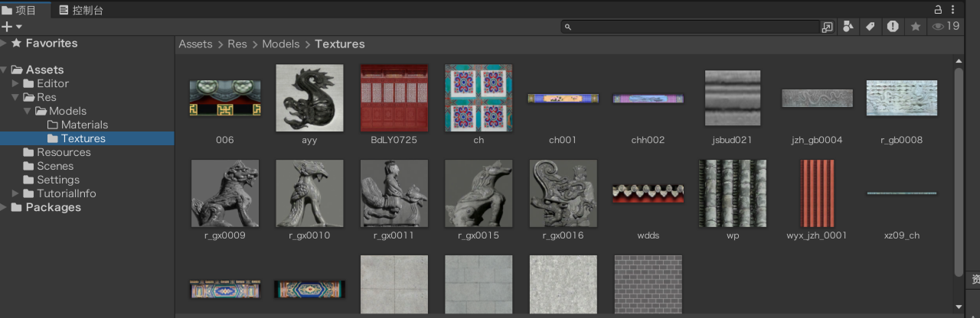Toggle hidden packages visibility eye showing 19
Screen dimensions: 980x318
coord(946,27)
